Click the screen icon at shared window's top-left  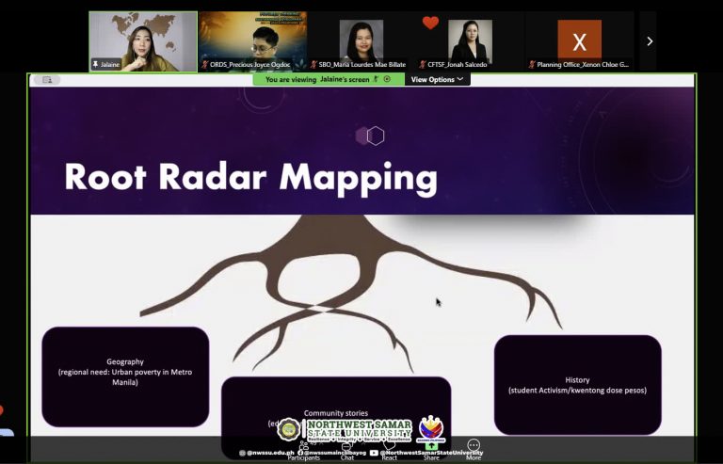coord(47,80)
